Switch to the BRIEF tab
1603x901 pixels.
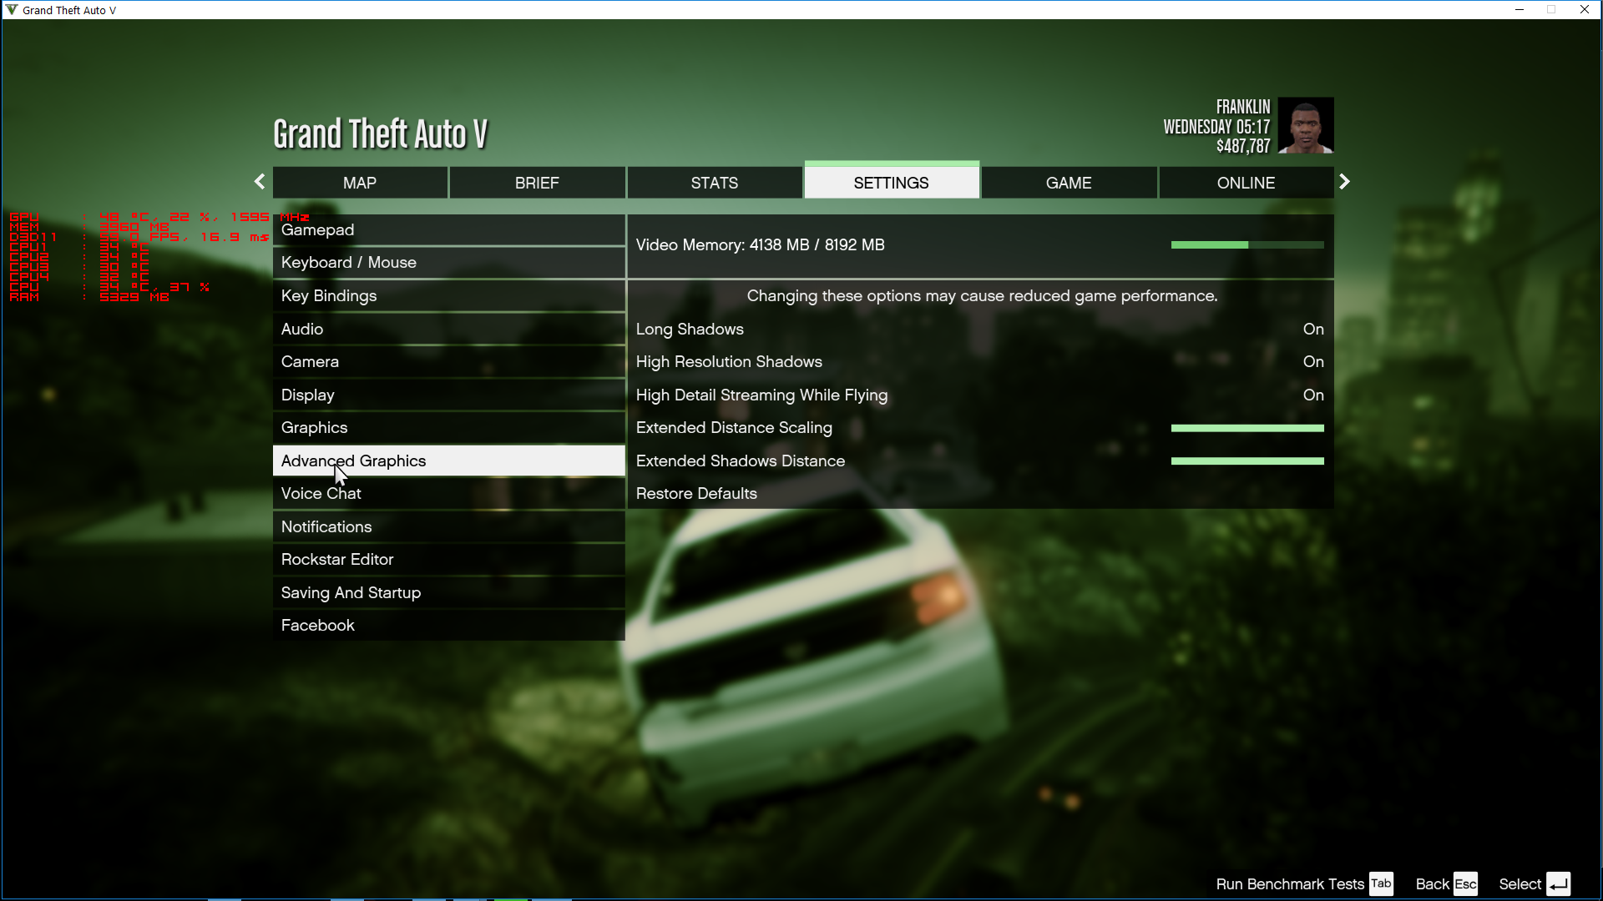[x=537, y=183]
